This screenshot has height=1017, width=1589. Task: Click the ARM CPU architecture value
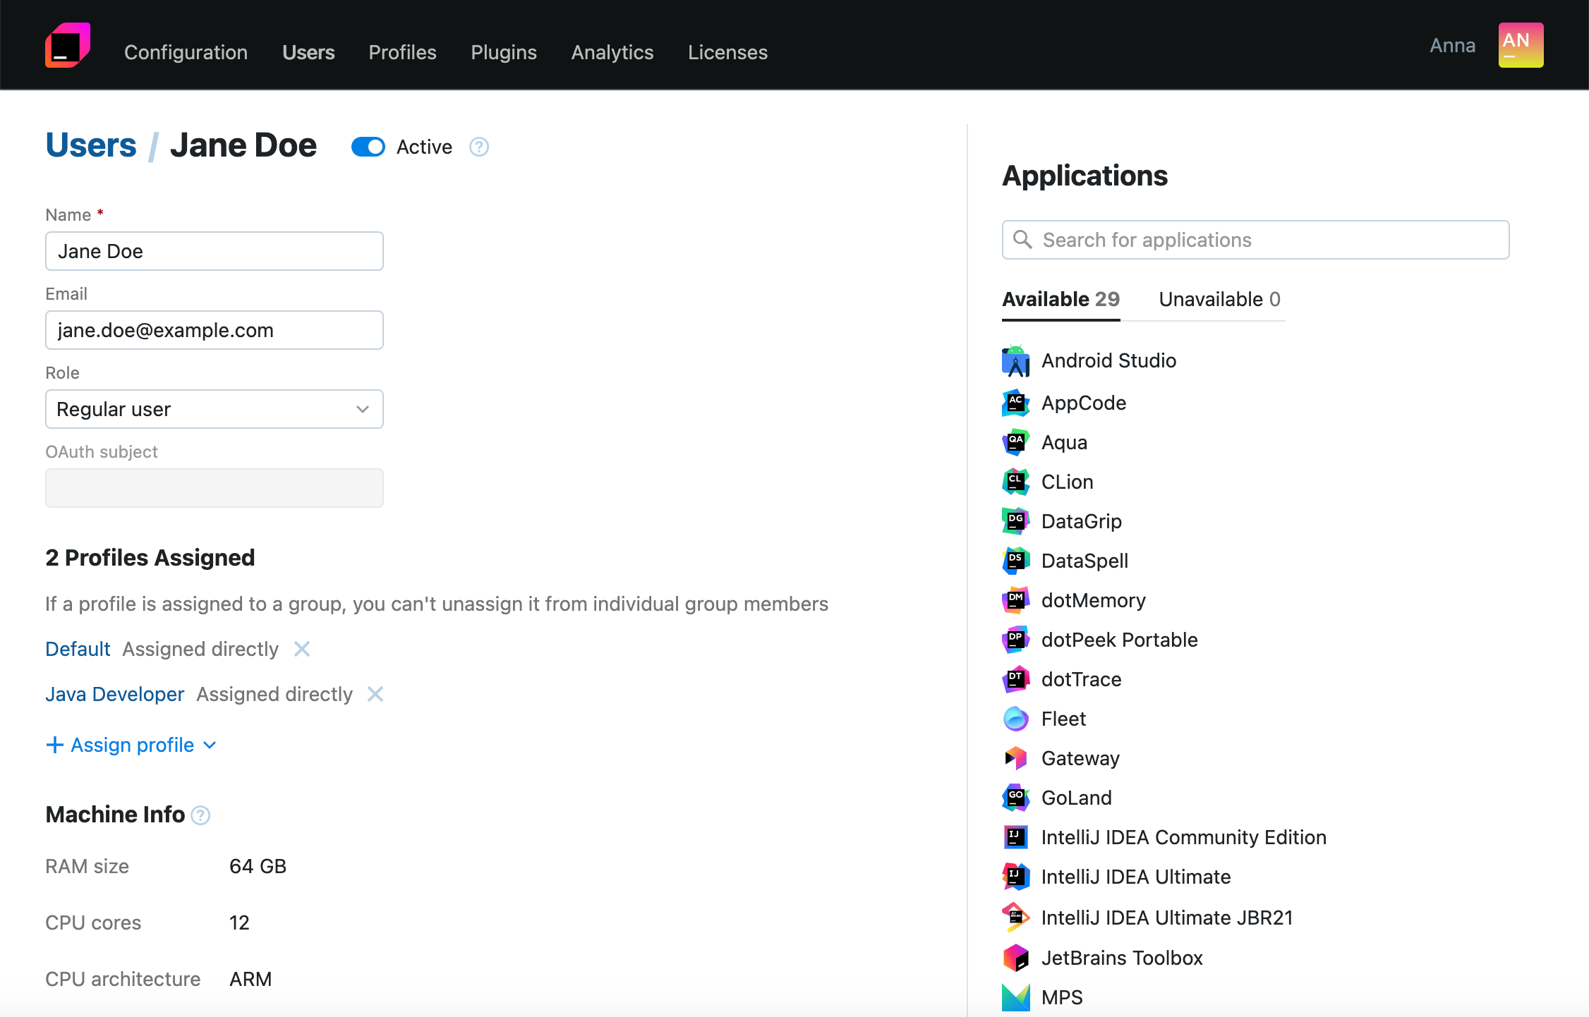pos(250,979)
